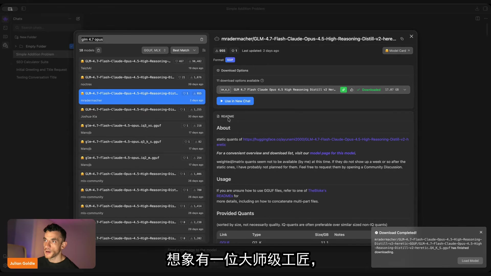Expand the Empty Folder tree item
The height and width of the screenshot is (276, 491).
tap(16, 46)
